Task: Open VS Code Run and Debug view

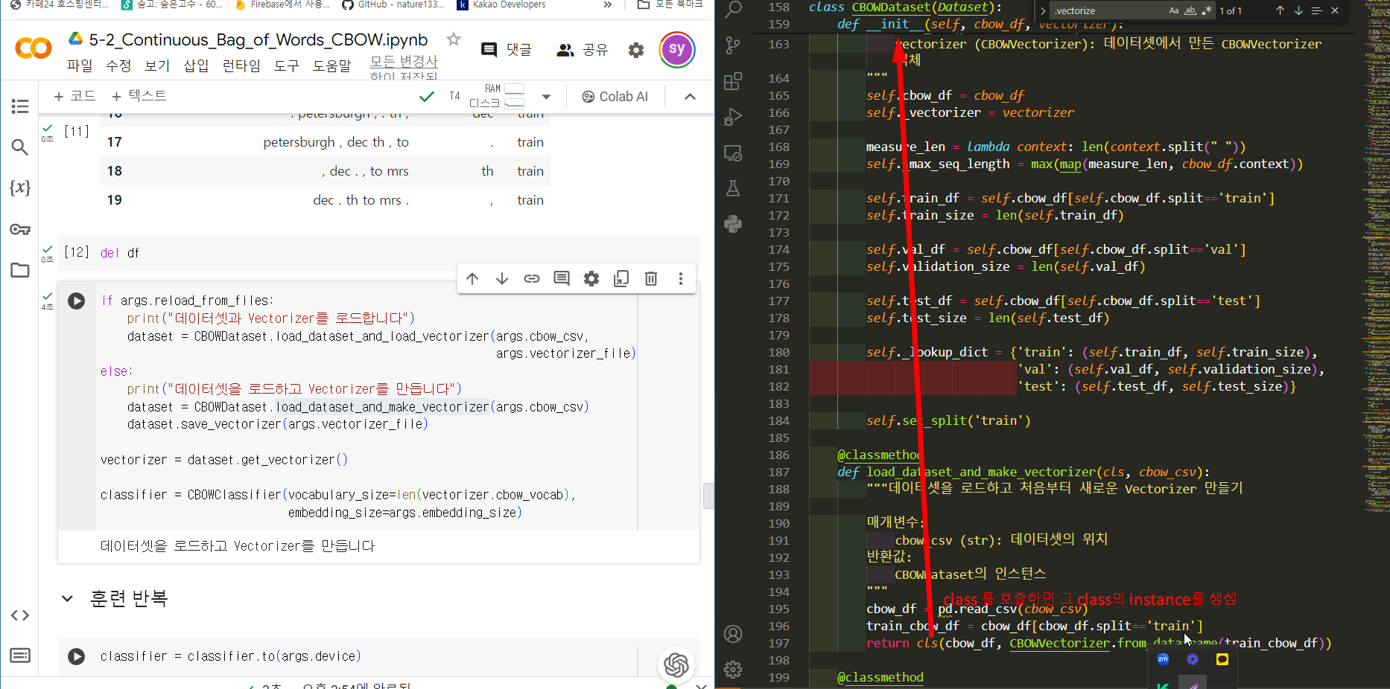Action: (733, 117)
